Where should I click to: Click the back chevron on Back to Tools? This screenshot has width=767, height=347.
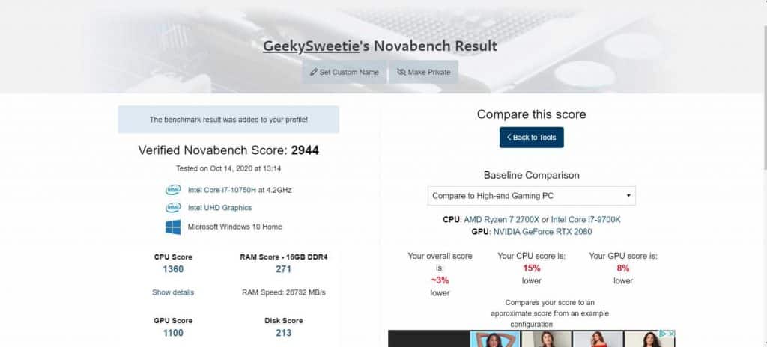click(x=509, y=138)
